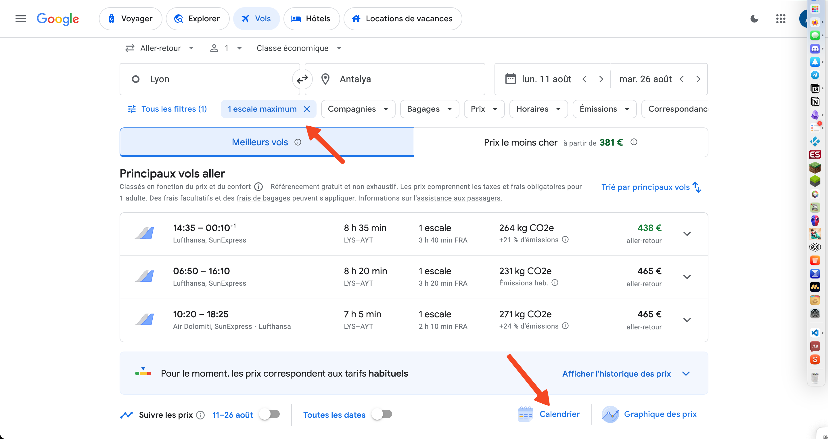Expand the 438 € Lufthansa flight details
Viewport: 828px width, 439px height.
687,234
